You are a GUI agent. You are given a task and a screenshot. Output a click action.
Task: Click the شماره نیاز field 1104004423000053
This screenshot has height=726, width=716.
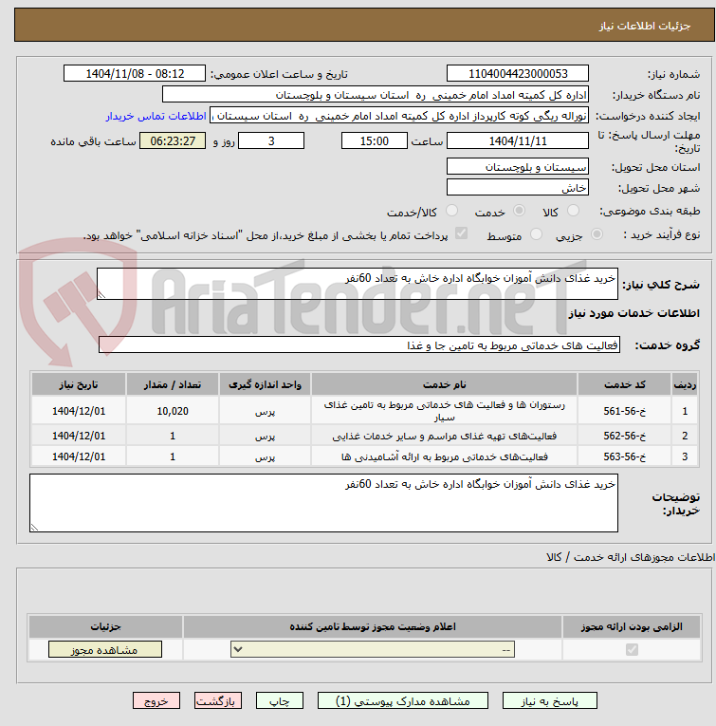pos(518,74)
